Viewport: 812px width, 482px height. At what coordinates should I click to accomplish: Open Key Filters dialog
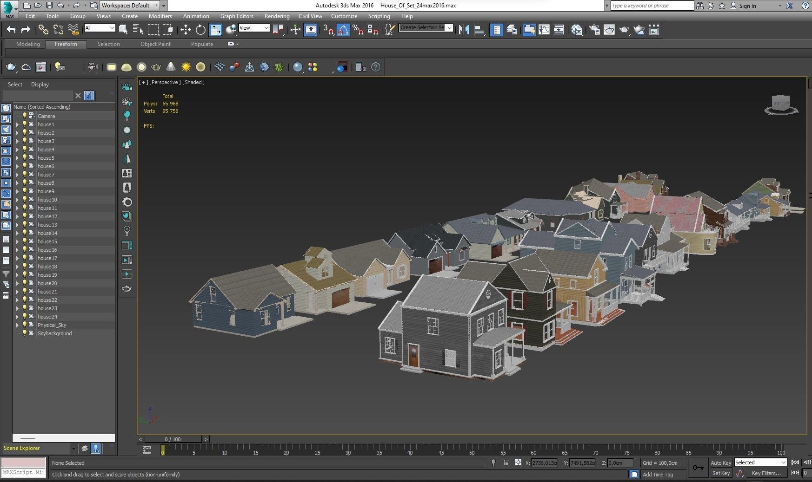point(766,473)
